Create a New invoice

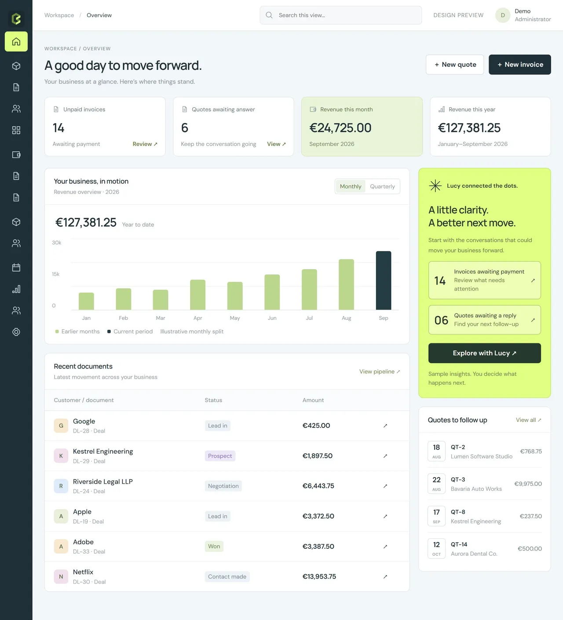pos(520,65)
